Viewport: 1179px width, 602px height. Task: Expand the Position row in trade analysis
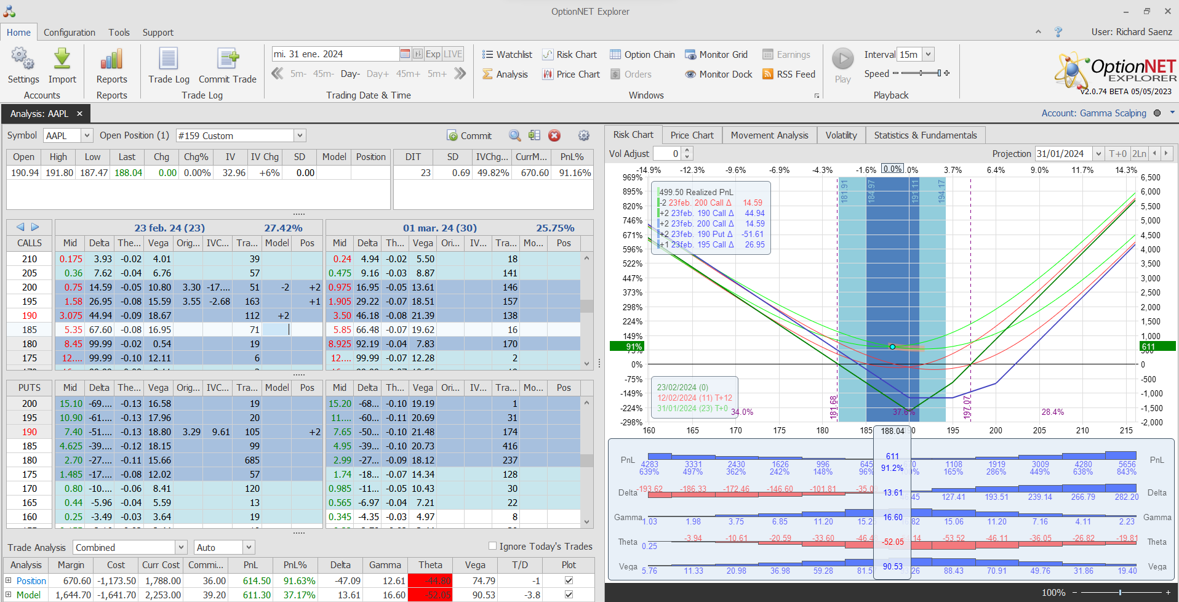9,580
